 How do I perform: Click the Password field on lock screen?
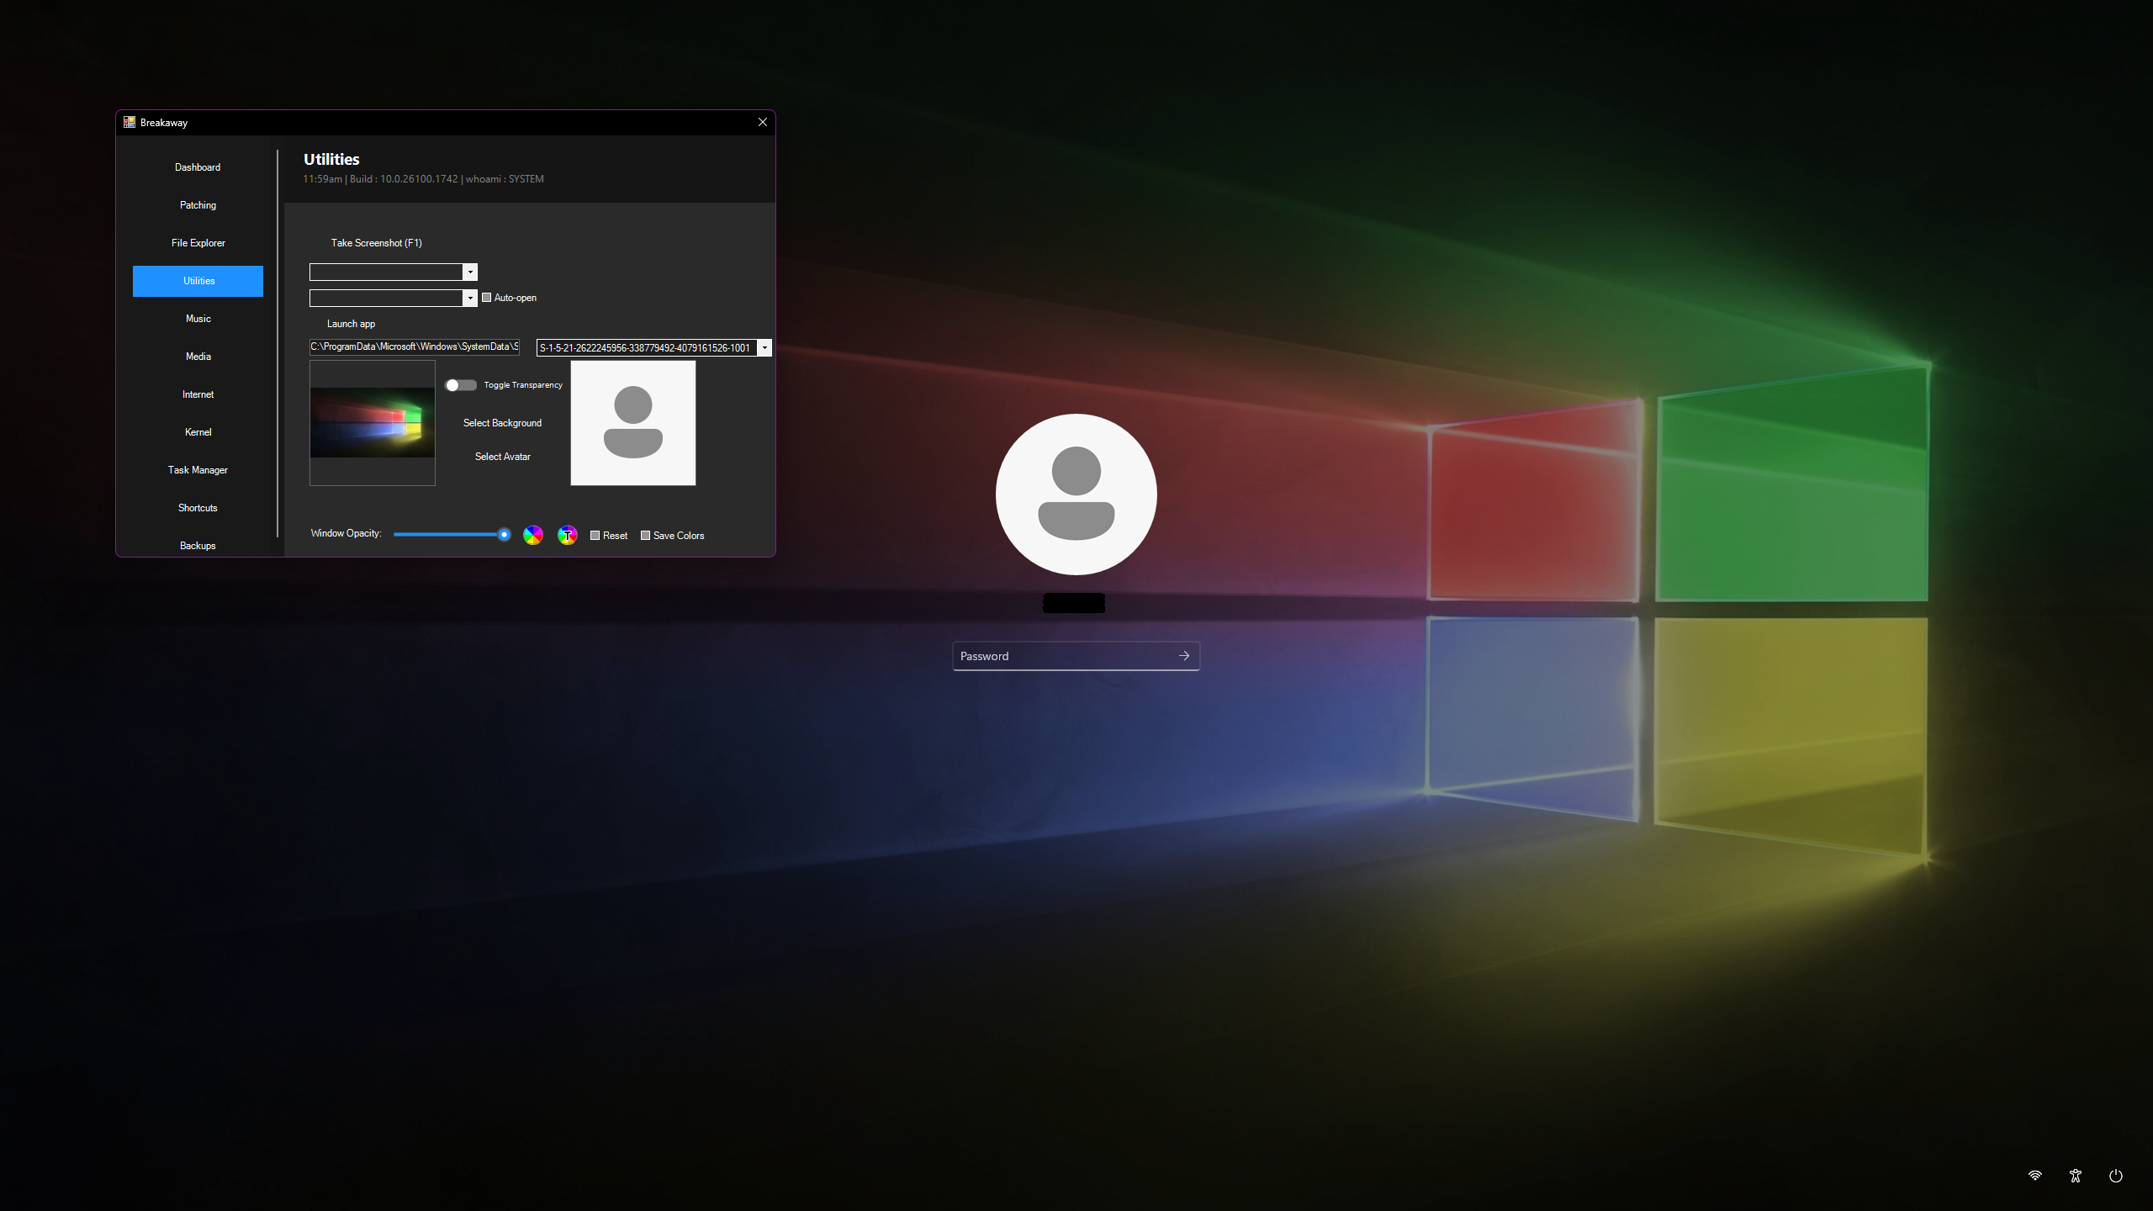pyautogui.click(x=1076, y=656)
